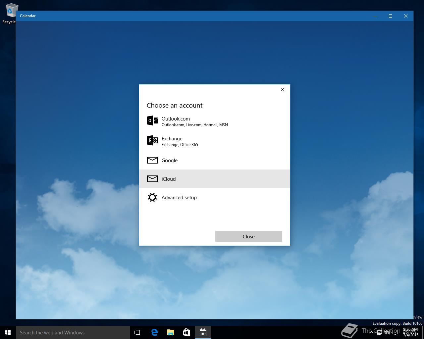Dismiss dialog with top-right X
424x339 pixels.
point(283,89)
